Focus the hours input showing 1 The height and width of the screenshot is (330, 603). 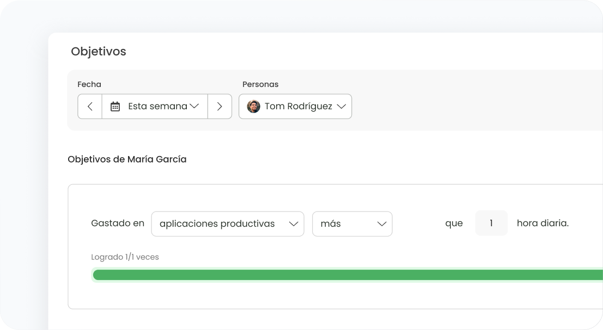pyautogui.click(x=491, y=223)
